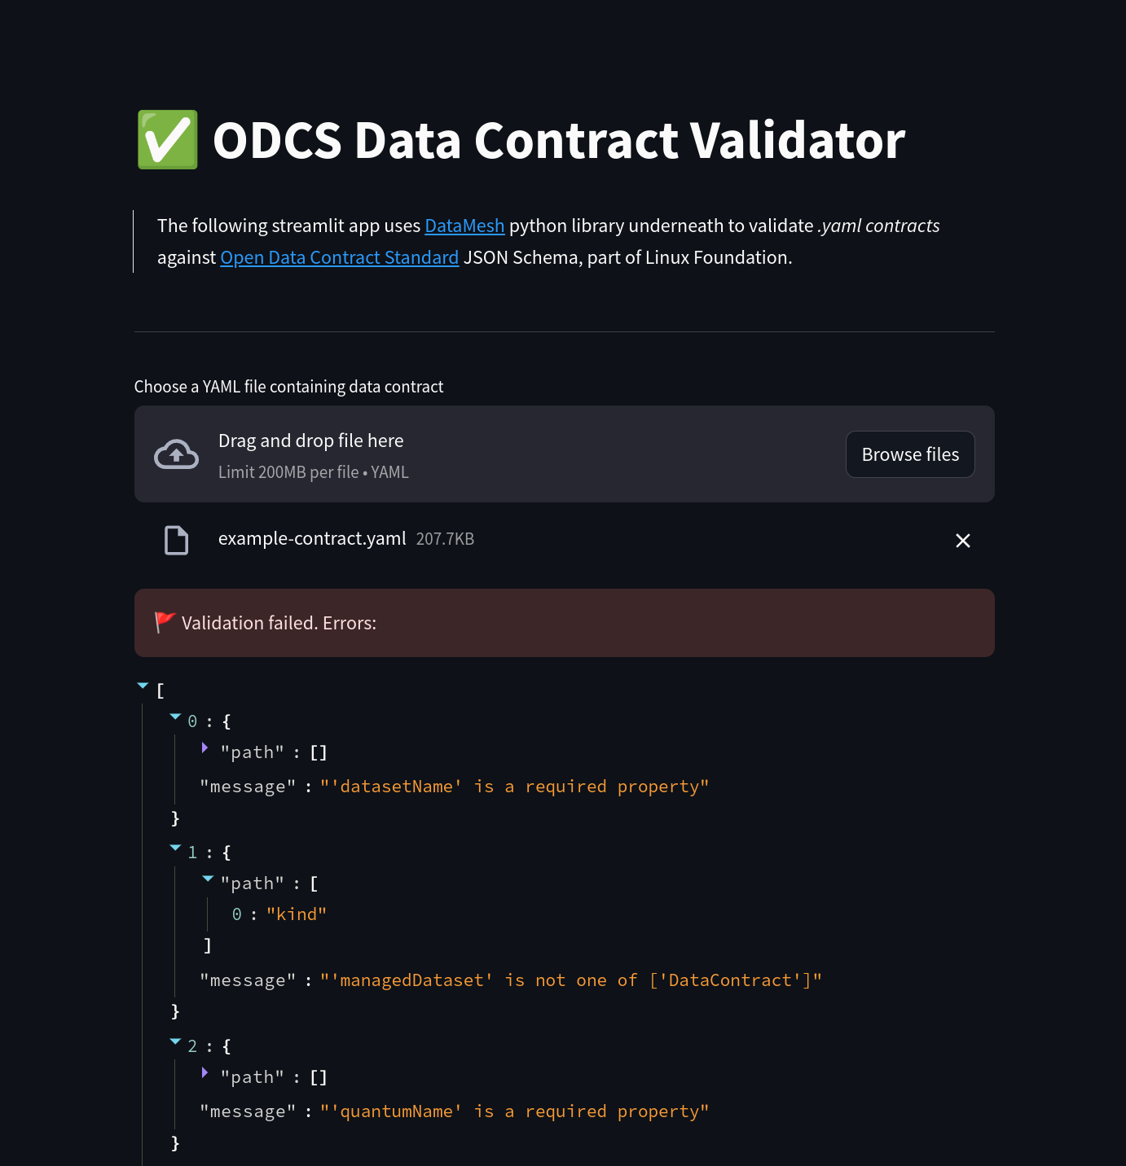Screen dimensions: 1126x1166
Task: Collapse error item 1 in the JSON
Action: coord(175,848)
